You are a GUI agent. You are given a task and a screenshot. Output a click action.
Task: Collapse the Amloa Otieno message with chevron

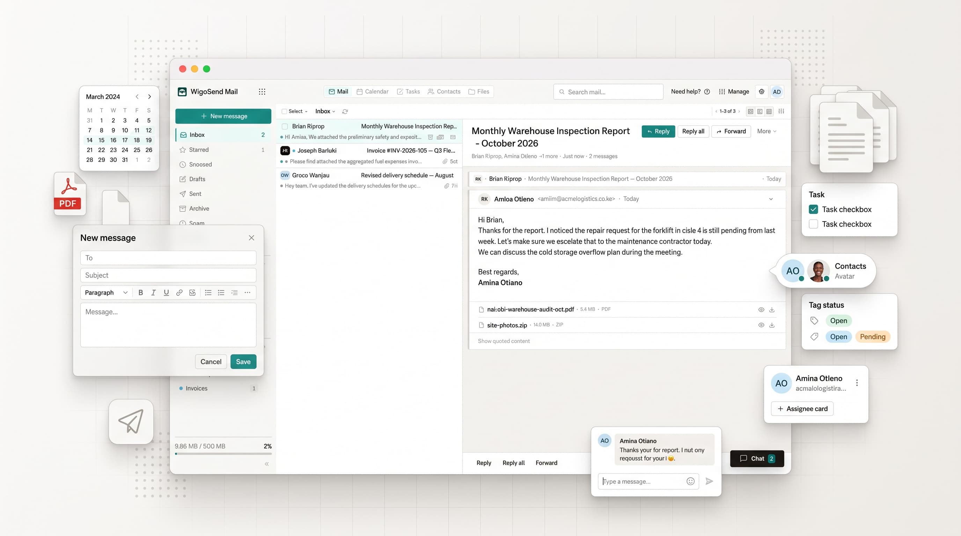pyautogui.click(x=771, y=199)
